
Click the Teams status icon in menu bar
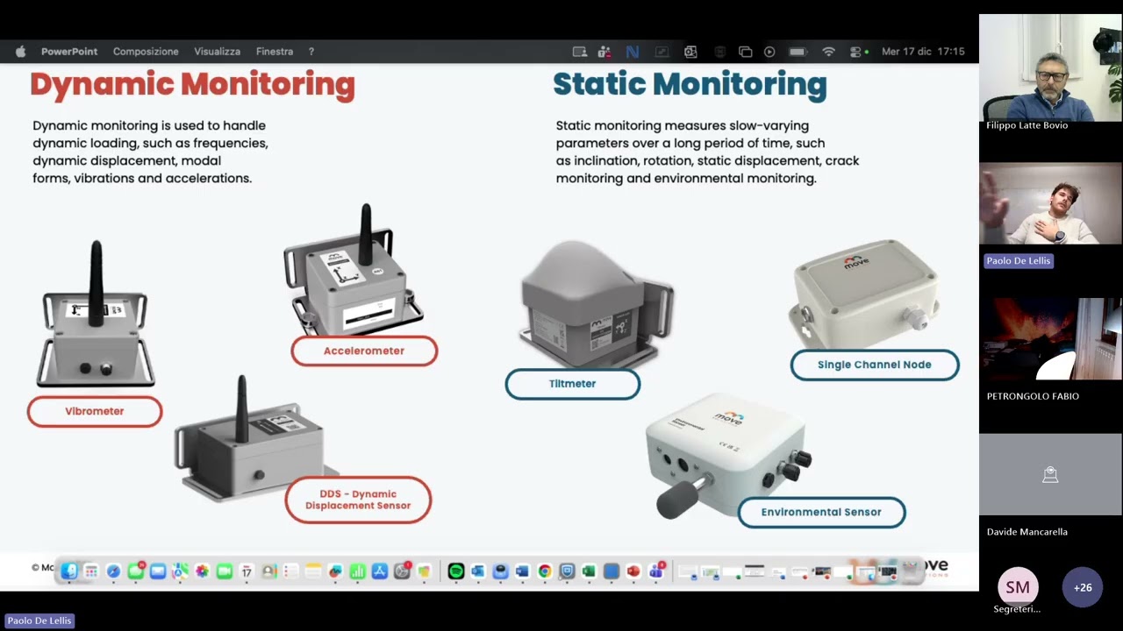click(604, 52)
